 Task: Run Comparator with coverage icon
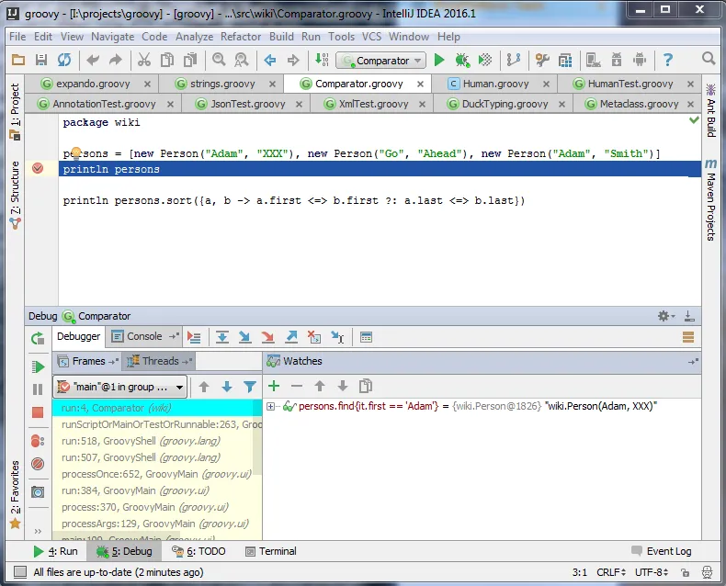[x=485, y=60]
